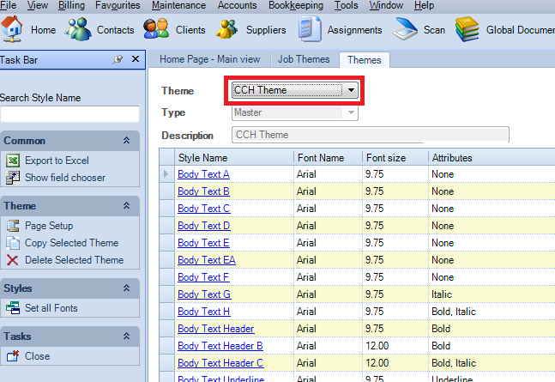The width and height of the screenshot is (555, 382).
Task: Click Export to Excel text
Action: (x=57, y=161)
